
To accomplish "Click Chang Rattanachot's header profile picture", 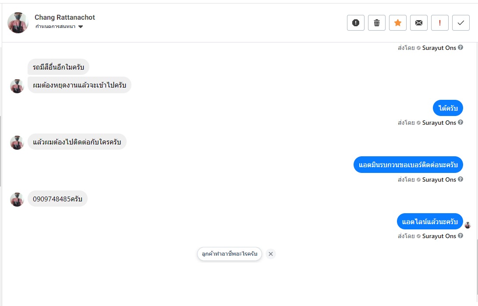I will coord(18,23).
